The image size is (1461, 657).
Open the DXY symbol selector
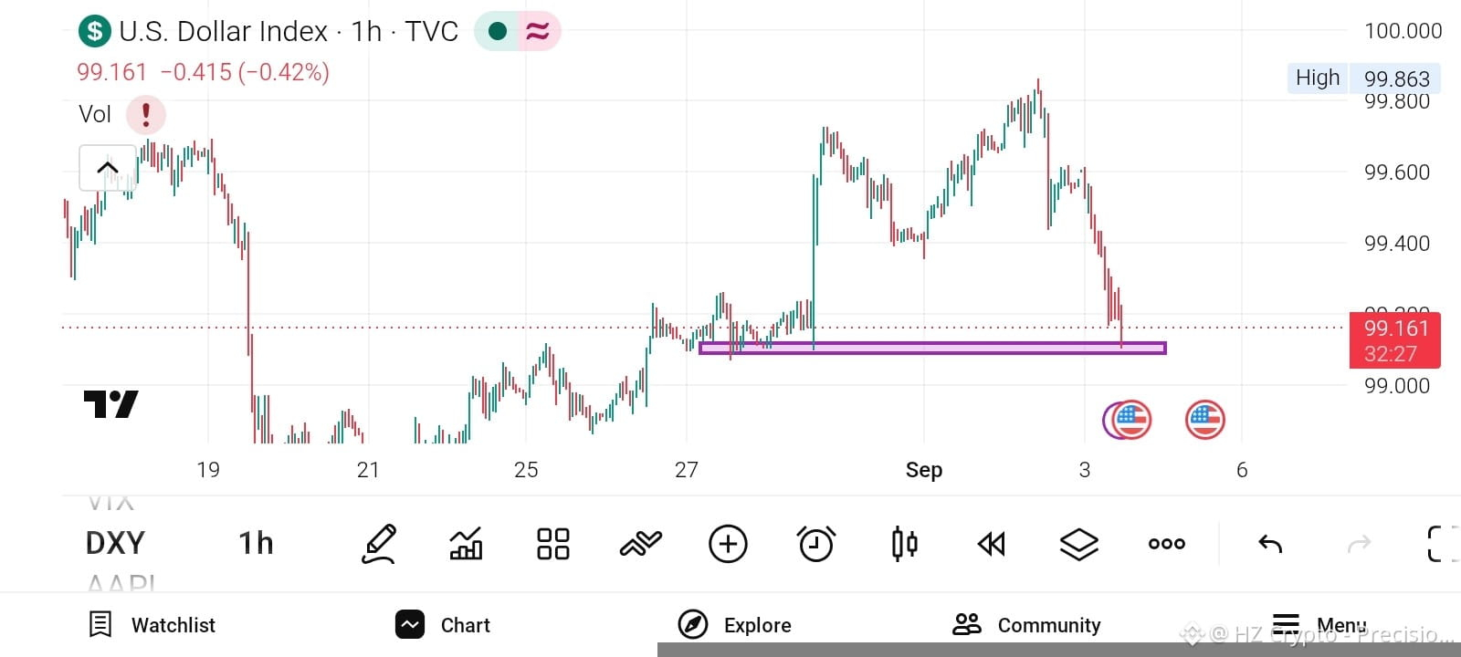point(115,544)
